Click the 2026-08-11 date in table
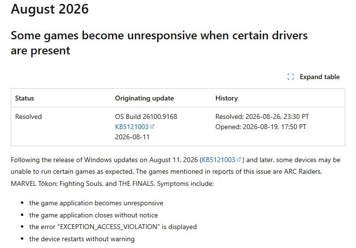356x248 pixels. (132, 137)
